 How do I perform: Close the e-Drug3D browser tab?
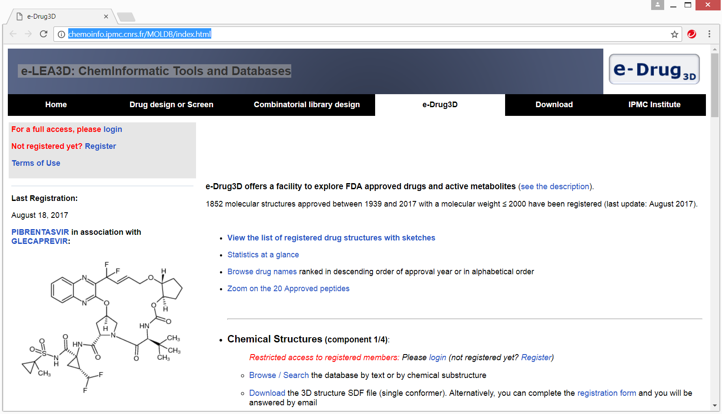pyautogui.click(x=106, y=16)
